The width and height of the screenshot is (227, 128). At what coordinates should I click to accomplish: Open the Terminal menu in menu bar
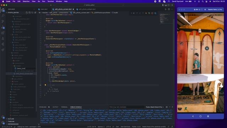point(50,1)
